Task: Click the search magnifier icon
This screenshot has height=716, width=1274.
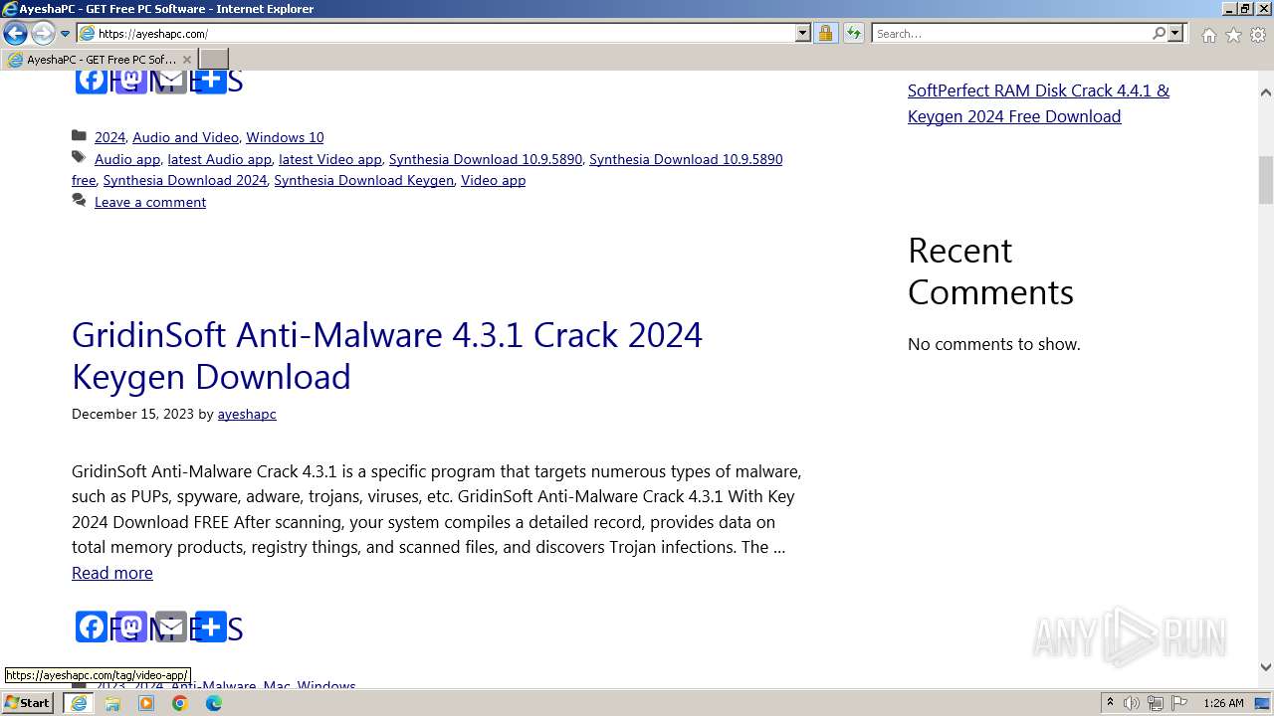Action: coord(1159,33)
